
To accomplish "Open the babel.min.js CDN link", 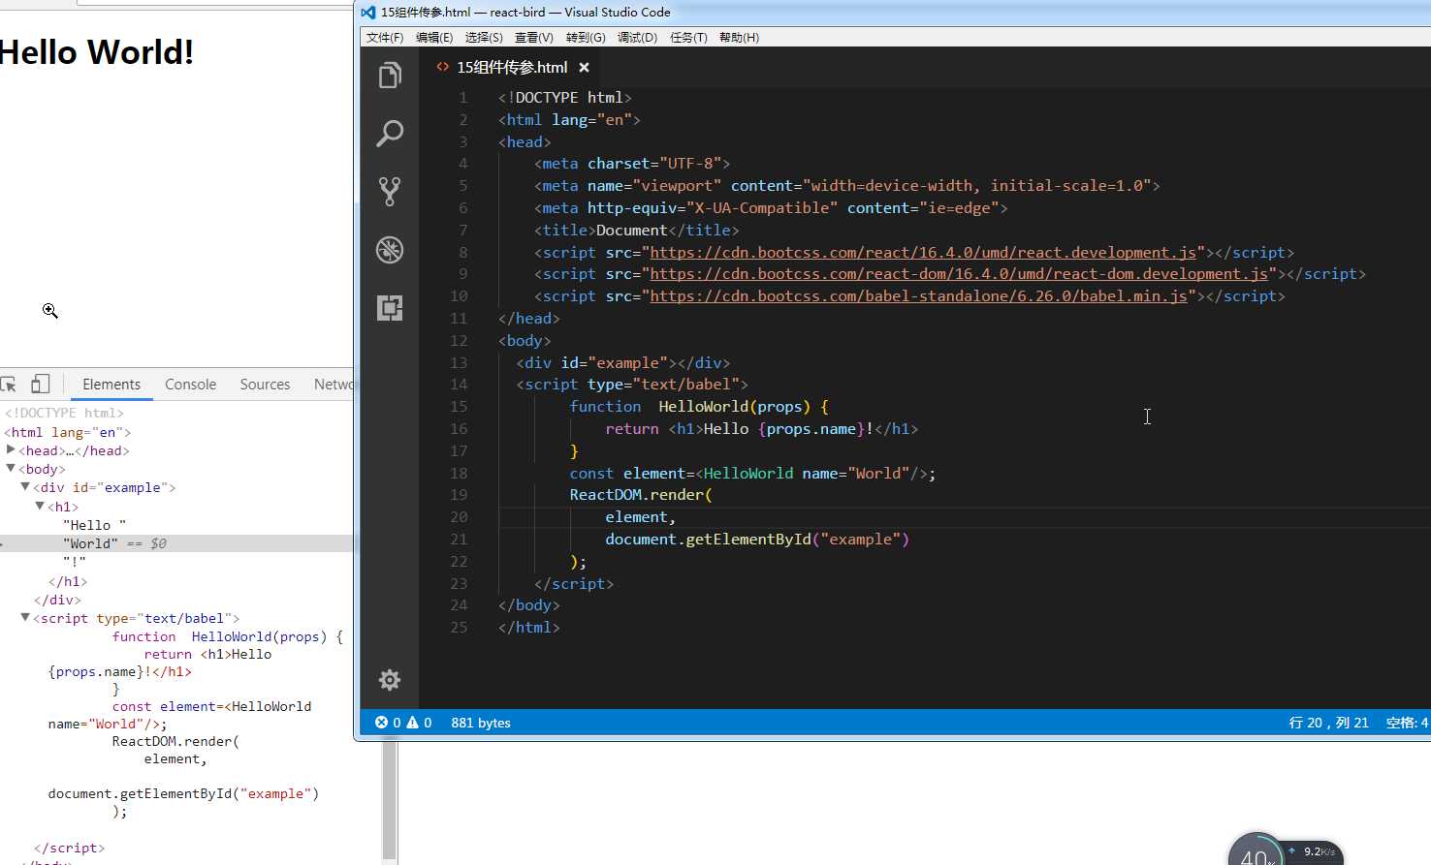I will coord(918,296).
